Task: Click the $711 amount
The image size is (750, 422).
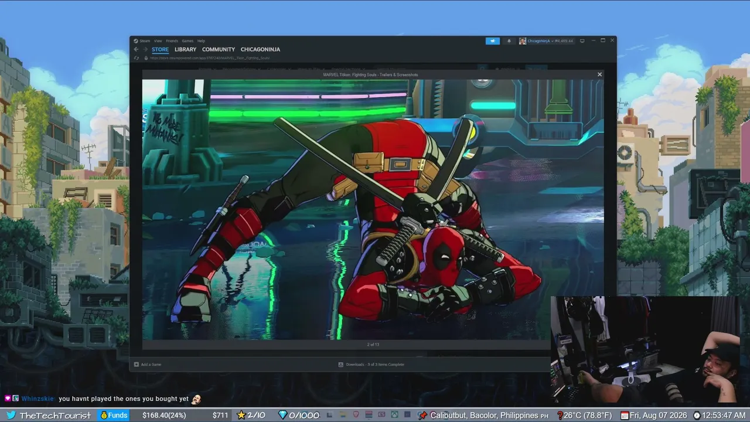Action: [220, 415]
